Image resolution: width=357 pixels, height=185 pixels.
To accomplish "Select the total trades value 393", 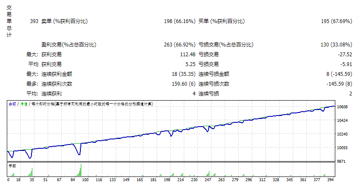I will (x=34, y=21).
